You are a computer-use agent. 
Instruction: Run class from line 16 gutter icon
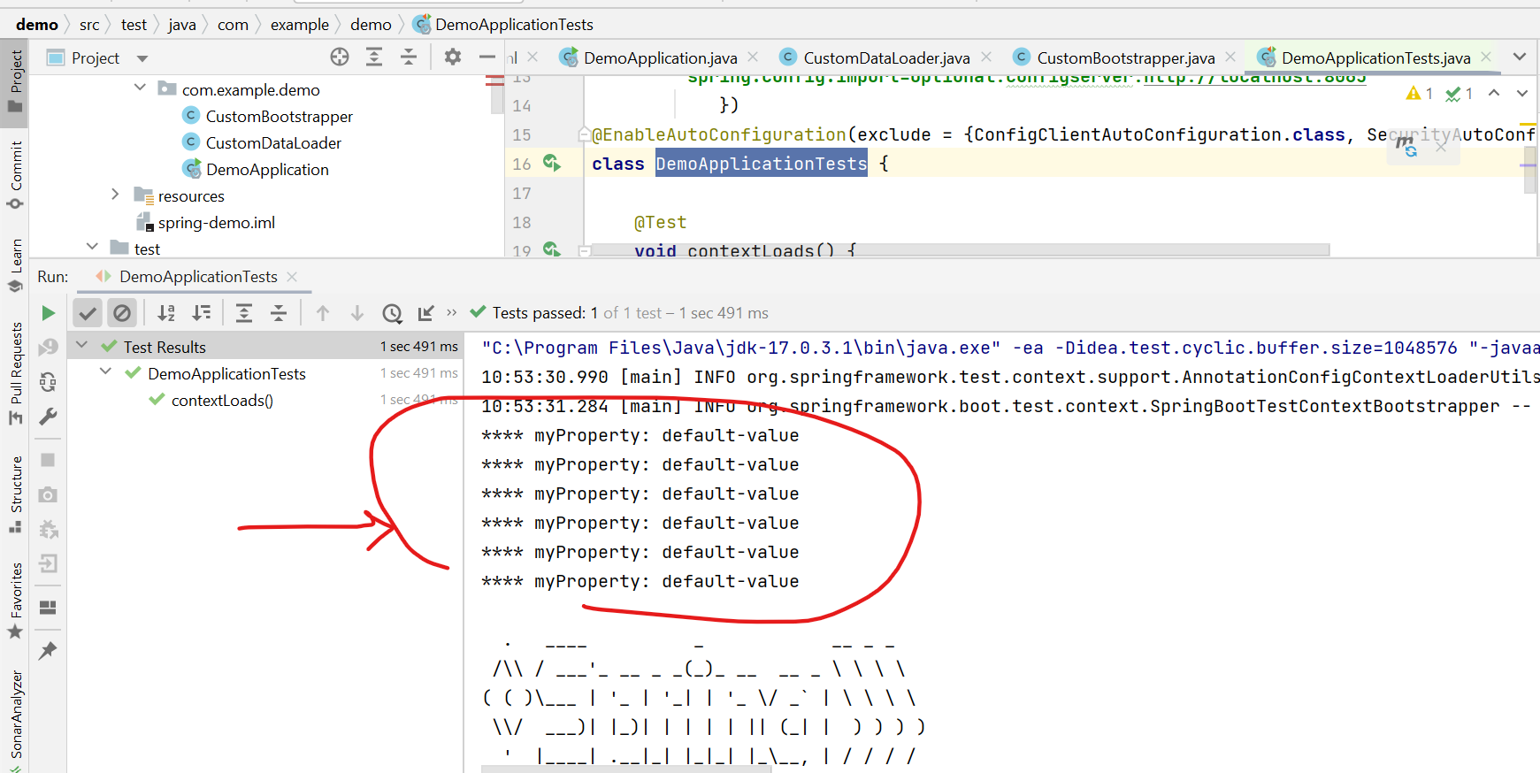552,163
